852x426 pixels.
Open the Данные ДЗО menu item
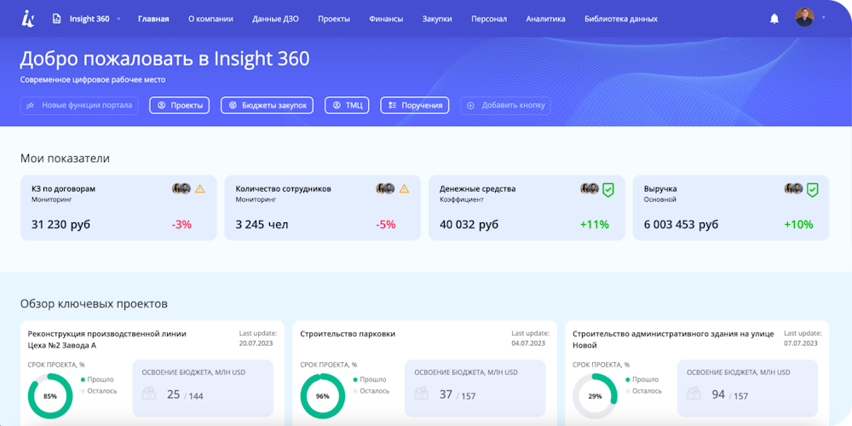(275, 19)
